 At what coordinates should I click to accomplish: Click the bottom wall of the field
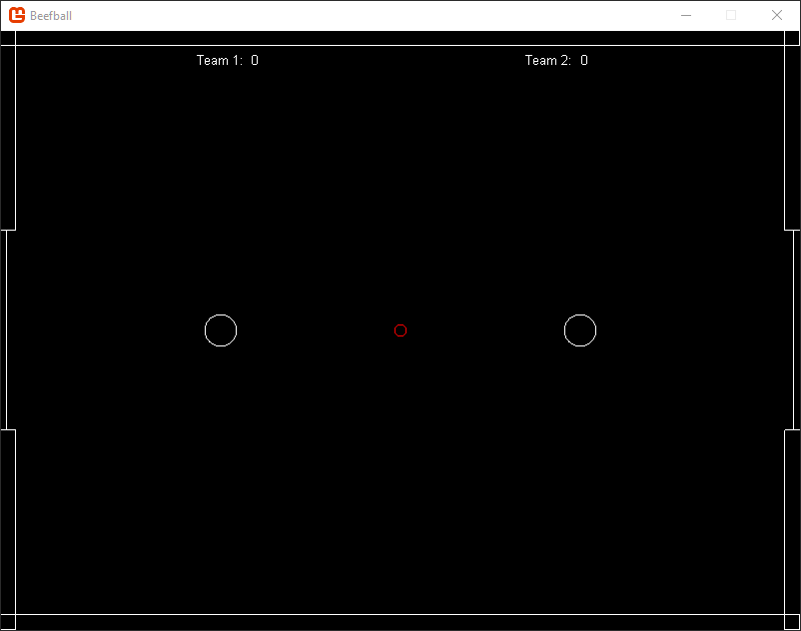point(400,621)
